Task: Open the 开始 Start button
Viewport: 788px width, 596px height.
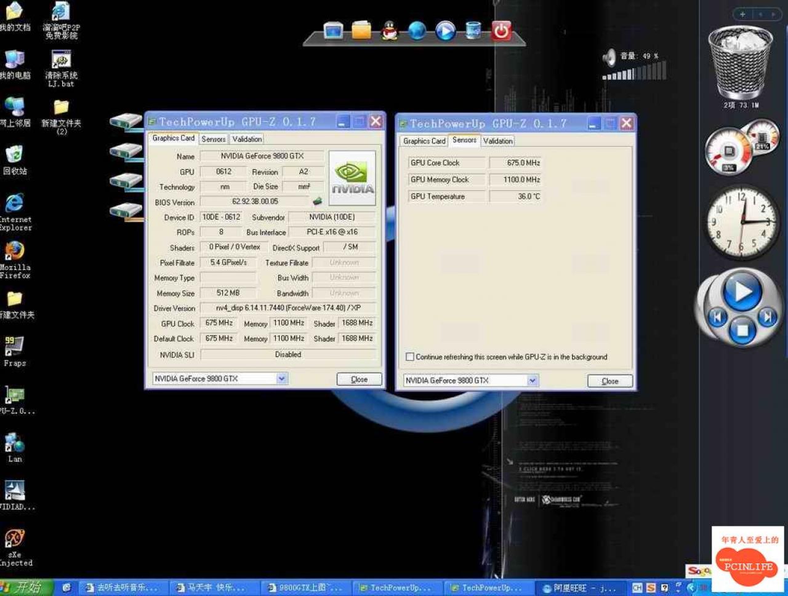Action: point(26,587)
